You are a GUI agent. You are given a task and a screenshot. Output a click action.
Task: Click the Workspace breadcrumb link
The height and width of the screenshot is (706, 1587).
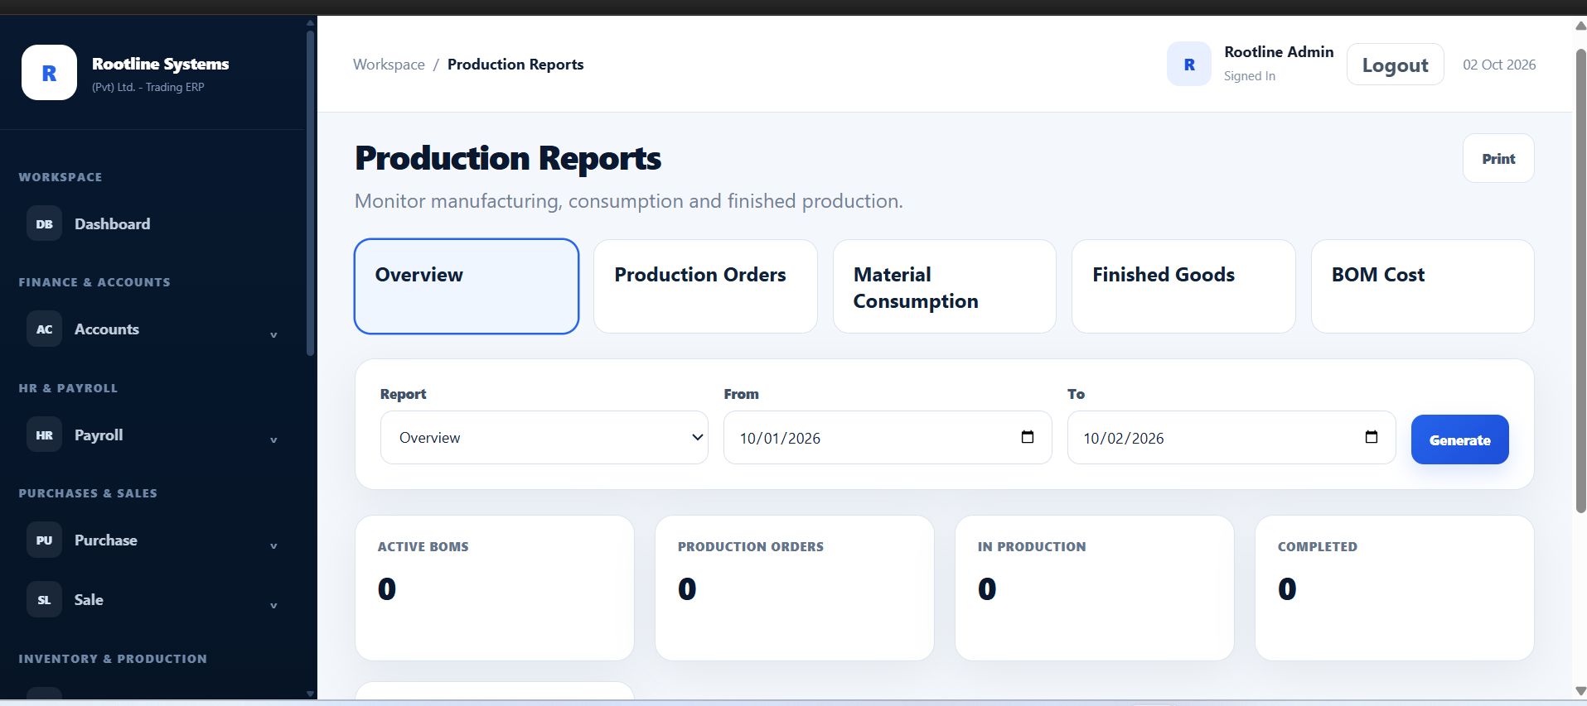(x=389, y=65)
